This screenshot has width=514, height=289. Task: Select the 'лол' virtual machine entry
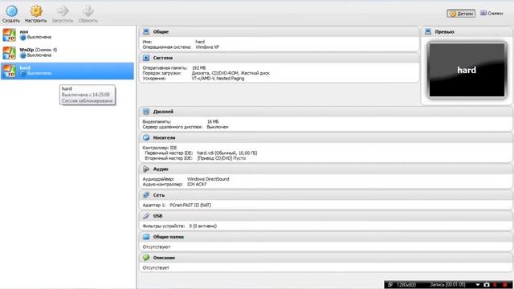(x=67, y=35)
